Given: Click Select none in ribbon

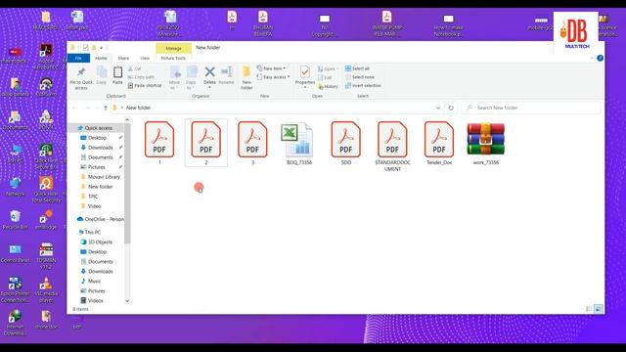Looking at the screenshot, I should click(360, 77).
